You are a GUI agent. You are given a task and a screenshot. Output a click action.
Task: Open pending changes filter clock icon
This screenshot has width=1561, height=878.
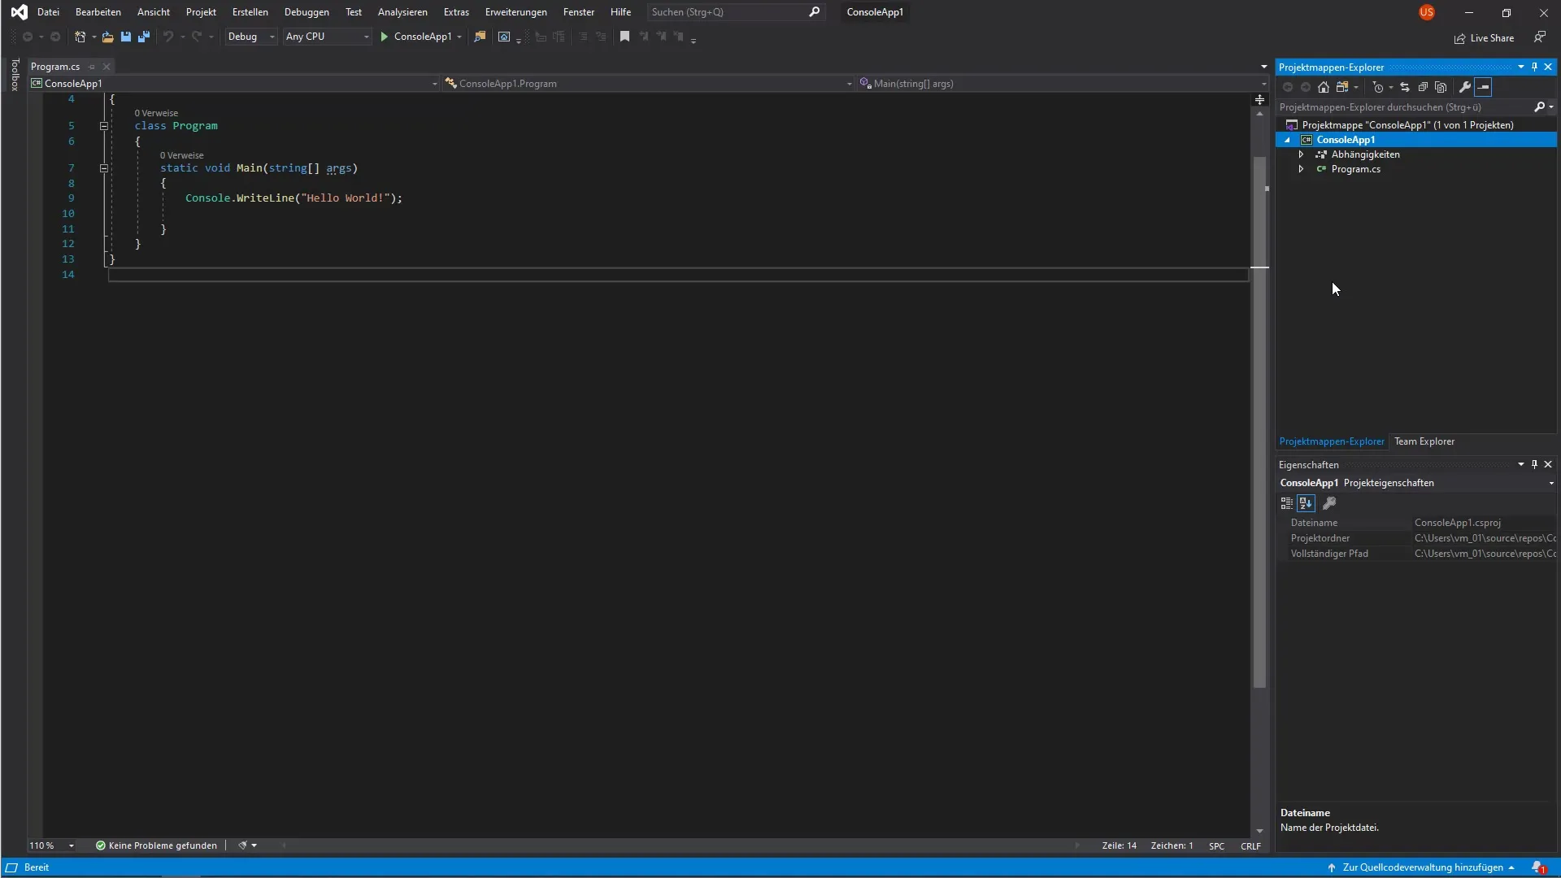(x=1378, y=87)
